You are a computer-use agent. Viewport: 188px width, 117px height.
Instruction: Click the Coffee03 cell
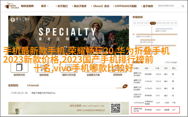tap(148, 81)
